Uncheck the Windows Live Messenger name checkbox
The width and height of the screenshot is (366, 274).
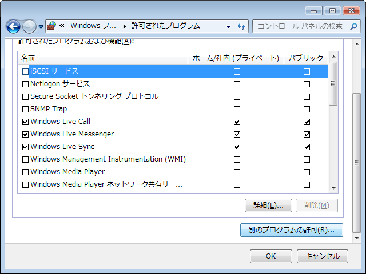pos(25,135)
